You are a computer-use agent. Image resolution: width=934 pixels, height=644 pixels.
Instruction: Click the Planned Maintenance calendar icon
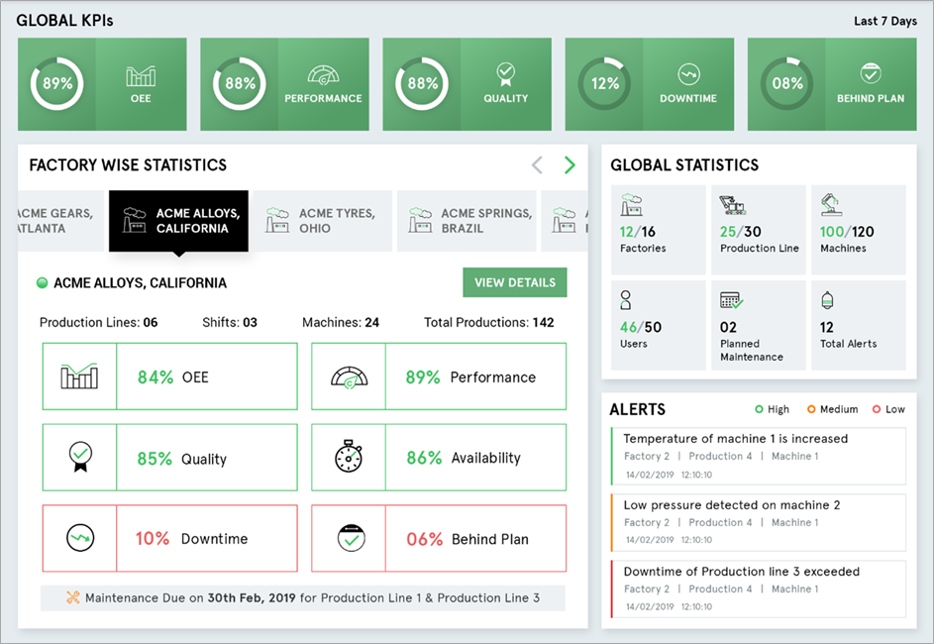(730, 301)
